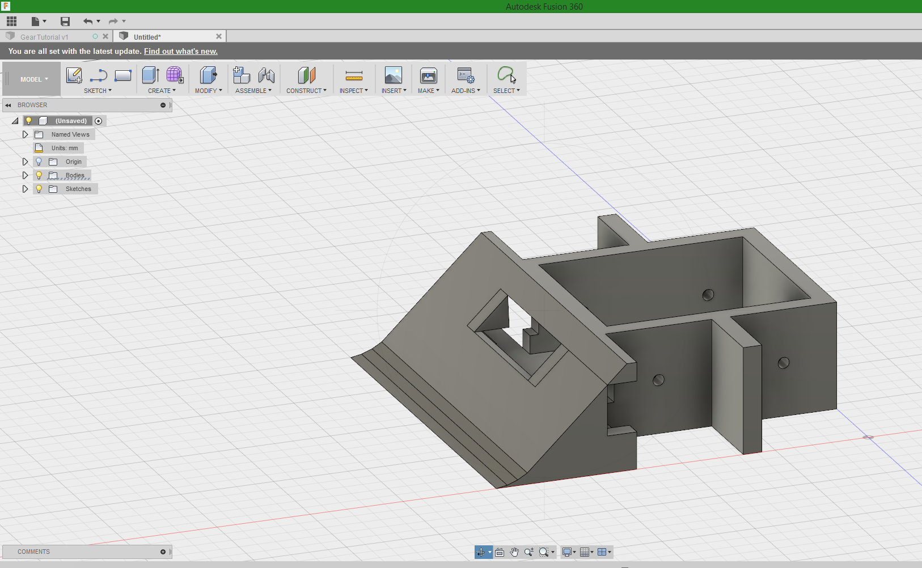
Task: Expand the Named Views folder
Action: 25,134
